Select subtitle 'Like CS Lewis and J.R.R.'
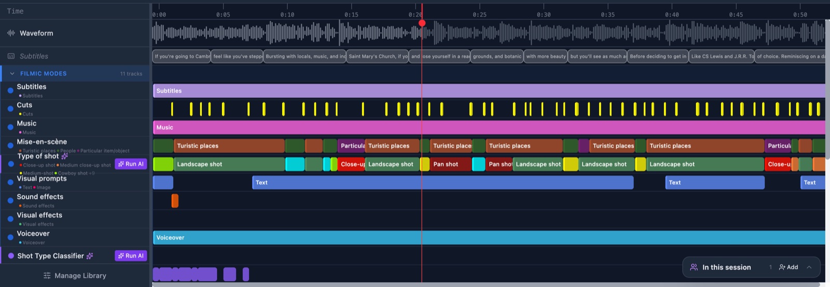The width and height of the screenshot is (830, 287). [x=722, y=56]
